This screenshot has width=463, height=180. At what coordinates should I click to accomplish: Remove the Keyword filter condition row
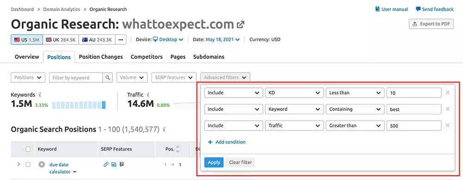pyautogui.click(x=448, y=109)
